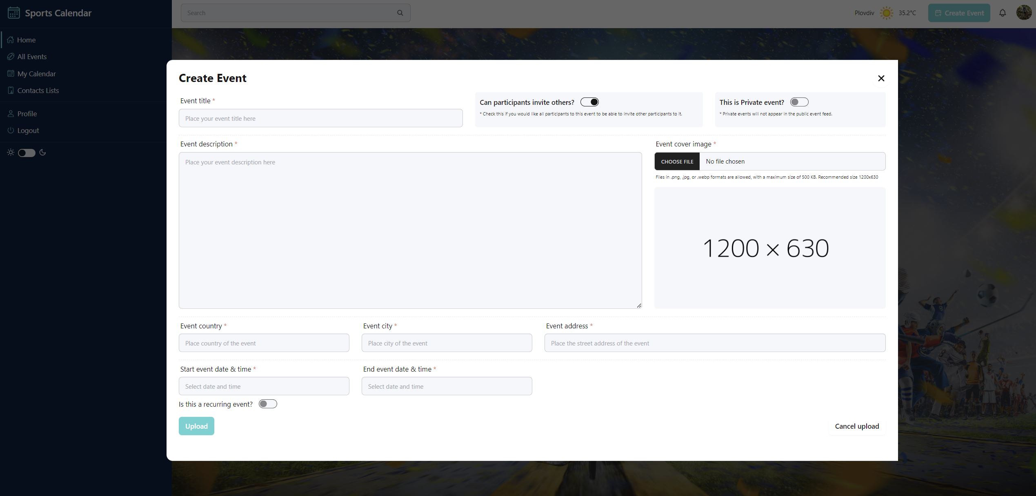Click the search magnifier icon
This screenshot has width=1036, height=496.
point(400,13)
